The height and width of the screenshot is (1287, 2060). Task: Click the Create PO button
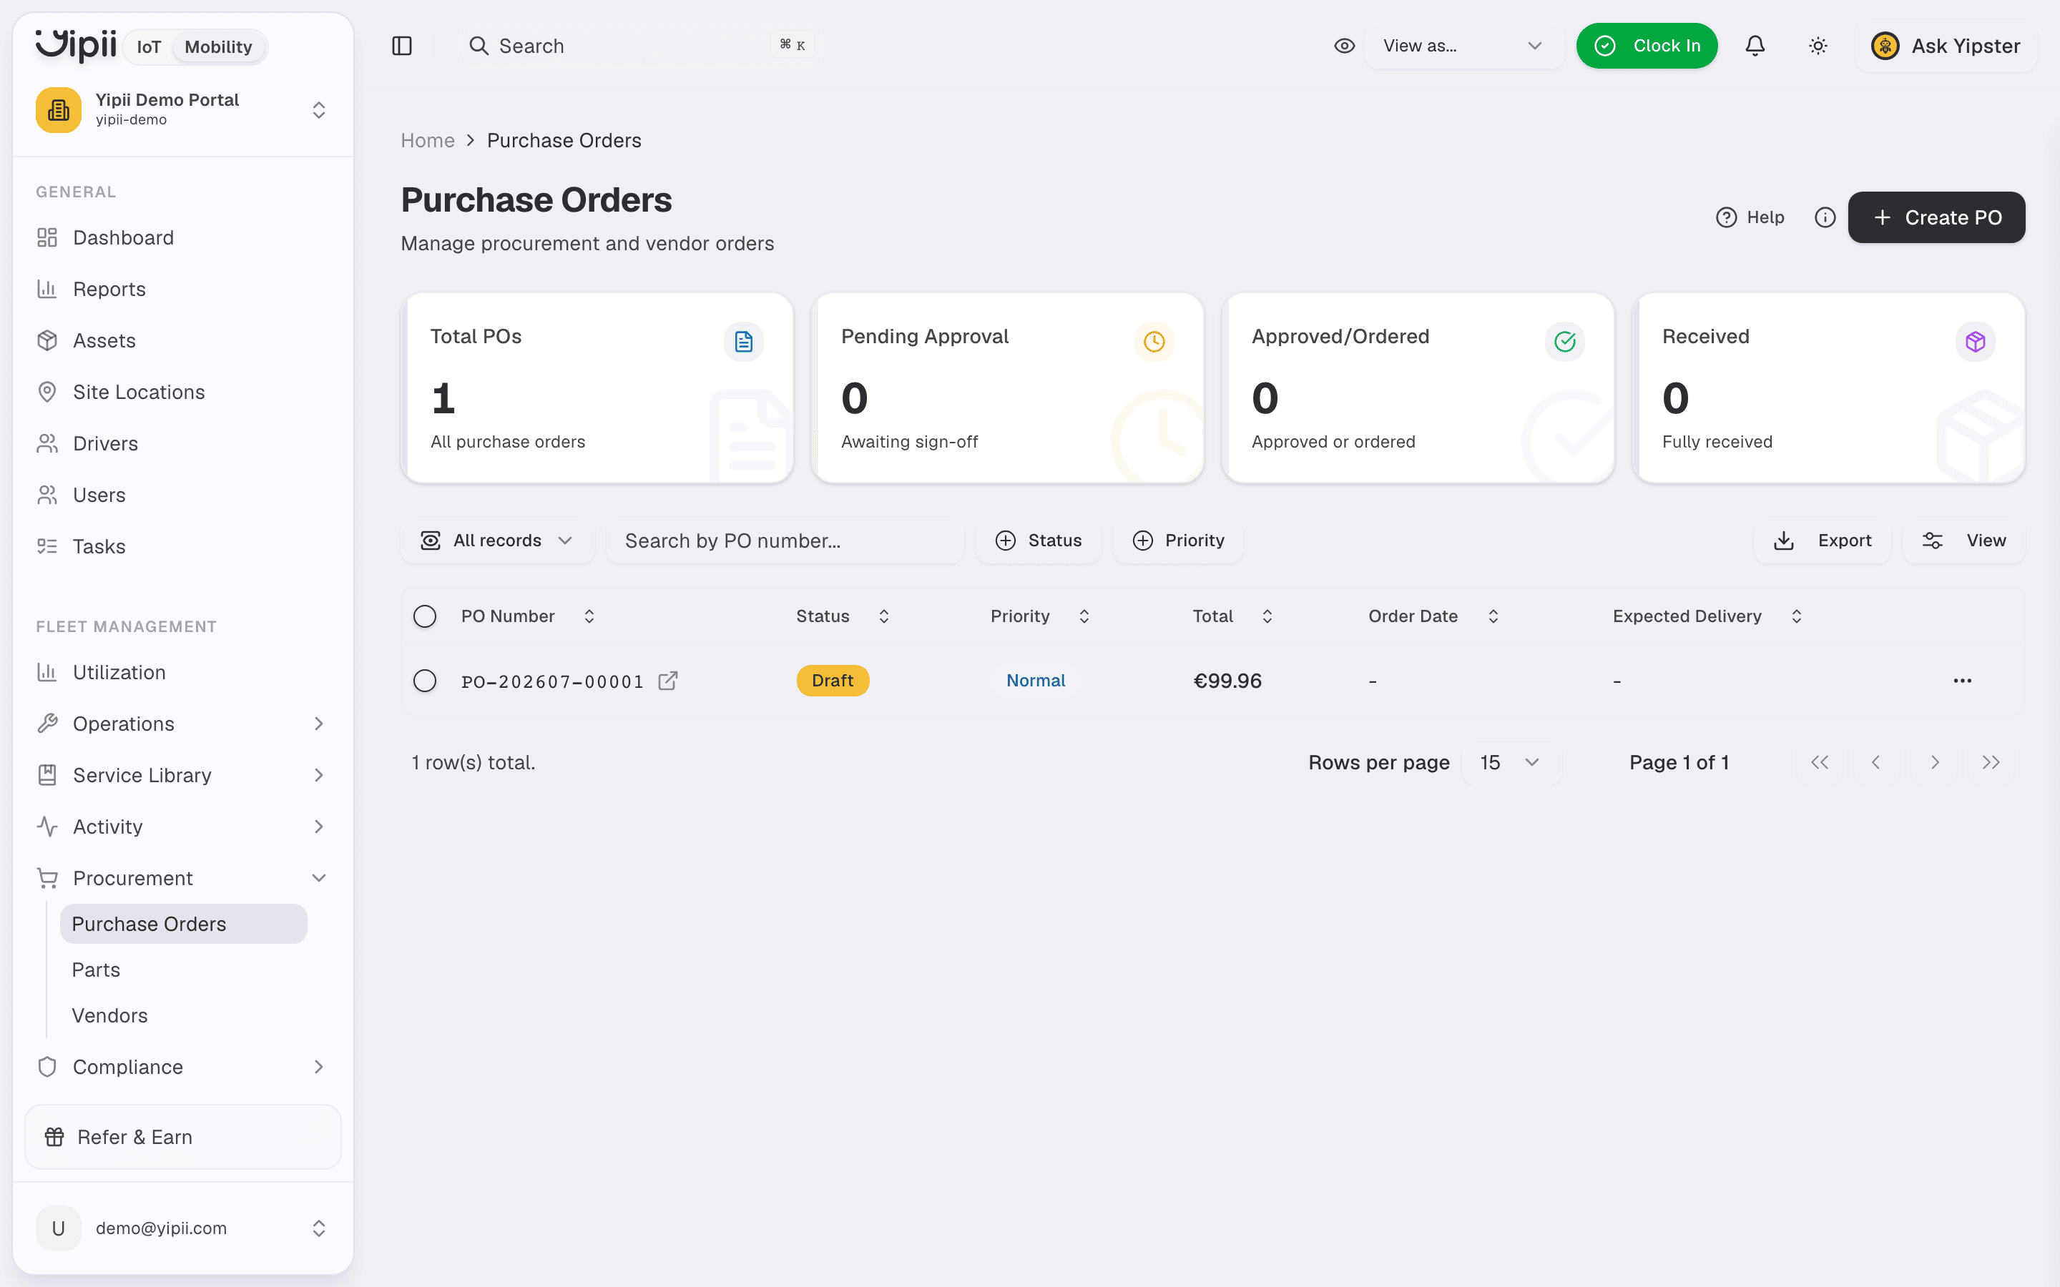1936,218
